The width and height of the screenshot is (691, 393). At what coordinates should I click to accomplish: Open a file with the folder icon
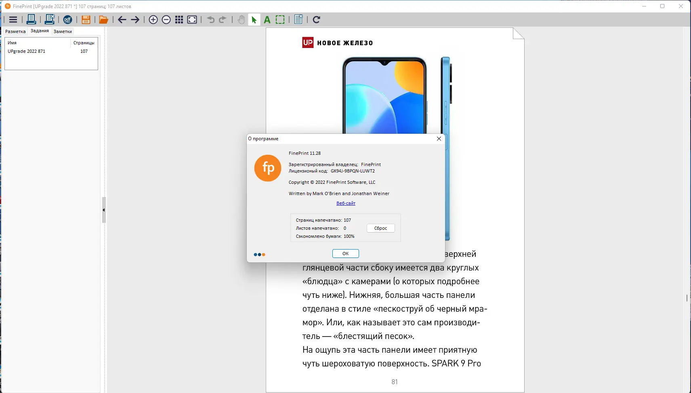point(103,20)
